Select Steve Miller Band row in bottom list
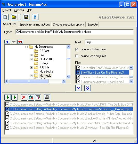Viewport: 138px width, 144px height. (x=69, y=123)
